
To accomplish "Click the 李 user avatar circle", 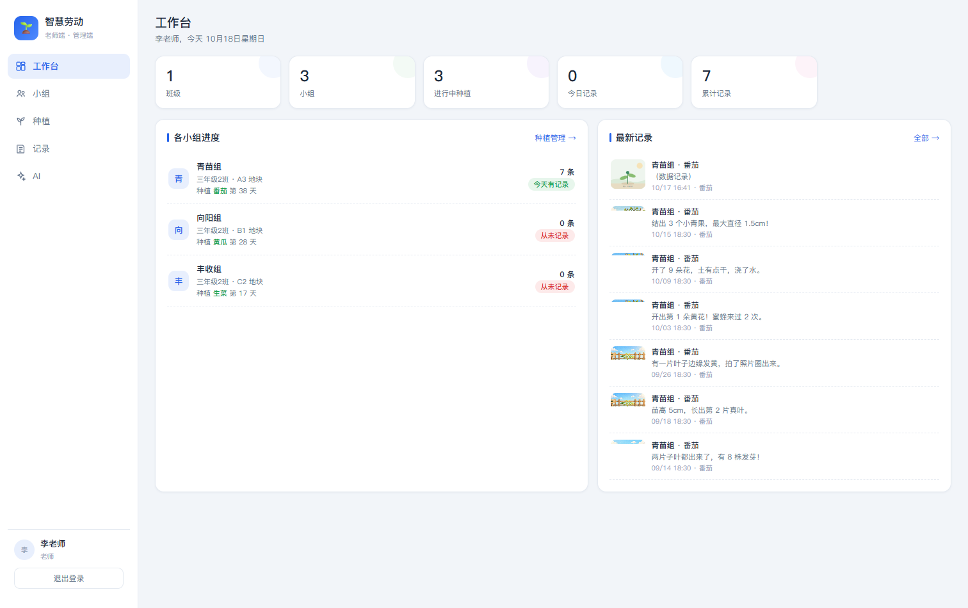I will pos(24,550).
